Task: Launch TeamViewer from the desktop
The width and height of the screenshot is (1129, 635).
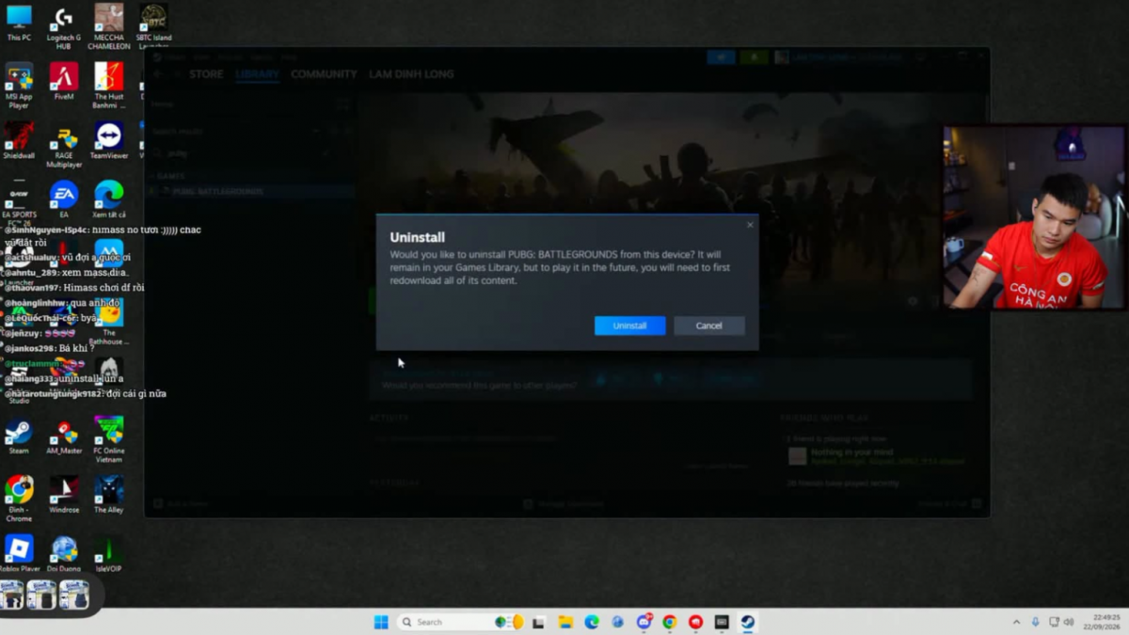Action: pyautogui.click(x=109, y=141)
